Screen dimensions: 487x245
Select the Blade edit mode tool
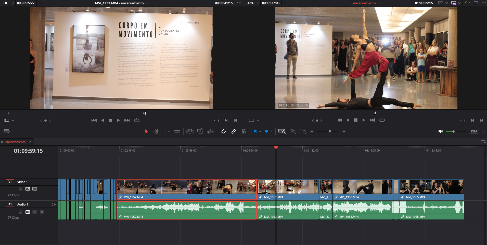tap(177, 131)
